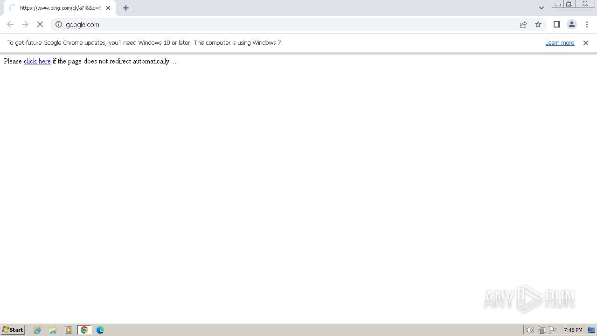Open the network tray icon
Screen dimensions: 597x336
(541, 330)
